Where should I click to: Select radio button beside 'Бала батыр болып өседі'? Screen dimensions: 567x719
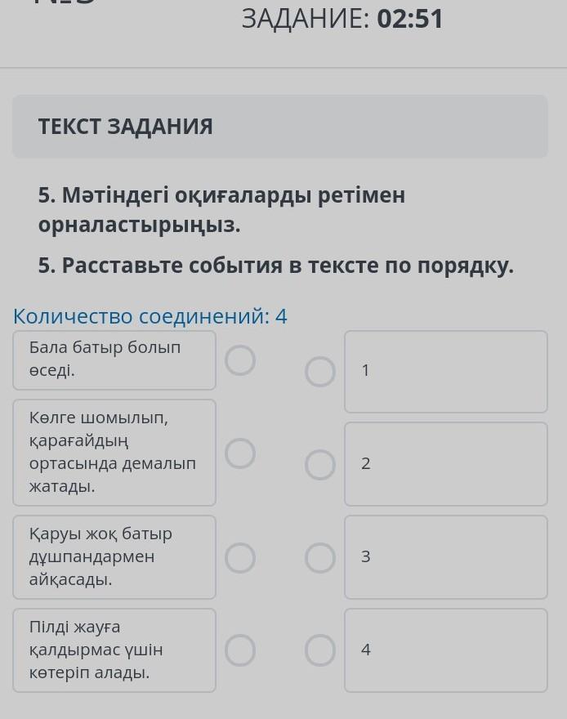pos(240,360)
